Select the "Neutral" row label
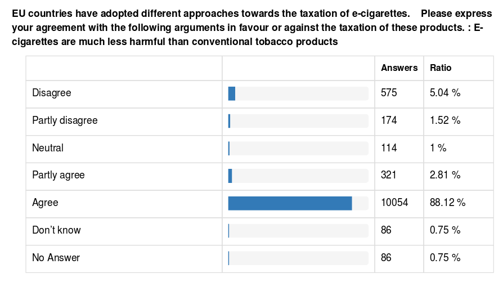 point(48,148)
